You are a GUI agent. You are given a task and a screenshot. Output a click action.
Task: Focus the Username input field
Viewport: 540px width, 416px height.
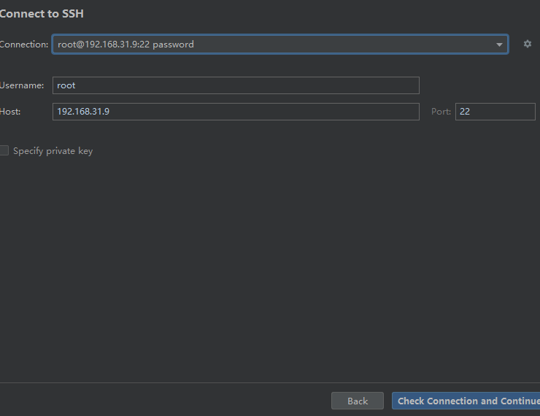click(x=236, y=85)
